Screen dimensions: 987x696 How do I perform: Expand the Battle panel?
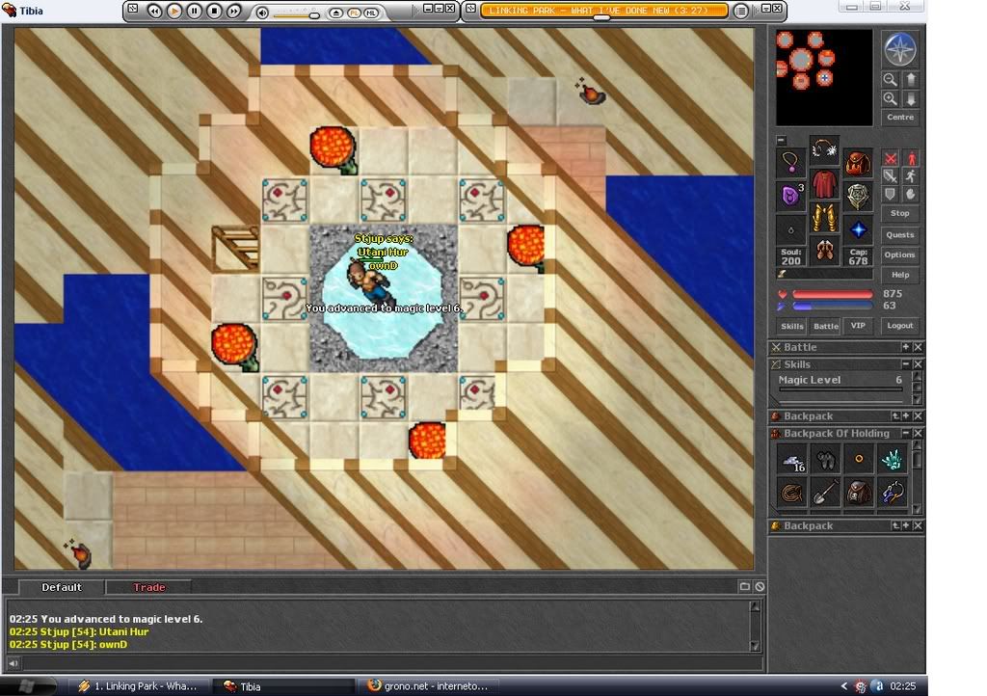906,347
